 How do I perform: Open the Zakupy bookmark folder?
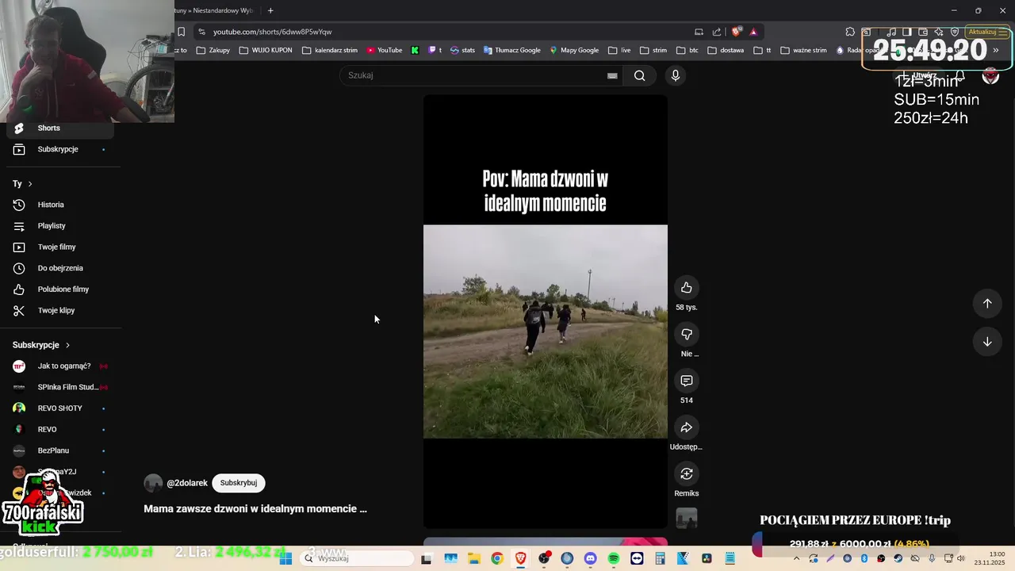(x=213, y=50)
